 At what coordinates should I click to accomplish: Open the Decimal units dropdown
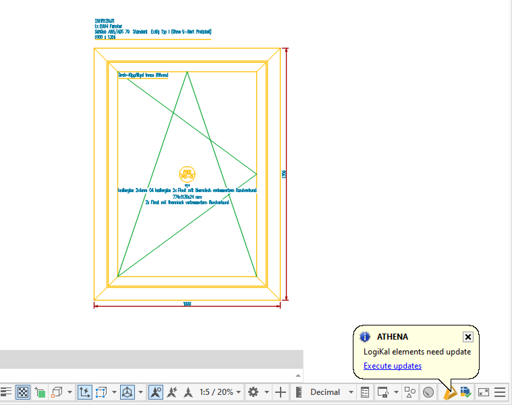click(331, 392)
